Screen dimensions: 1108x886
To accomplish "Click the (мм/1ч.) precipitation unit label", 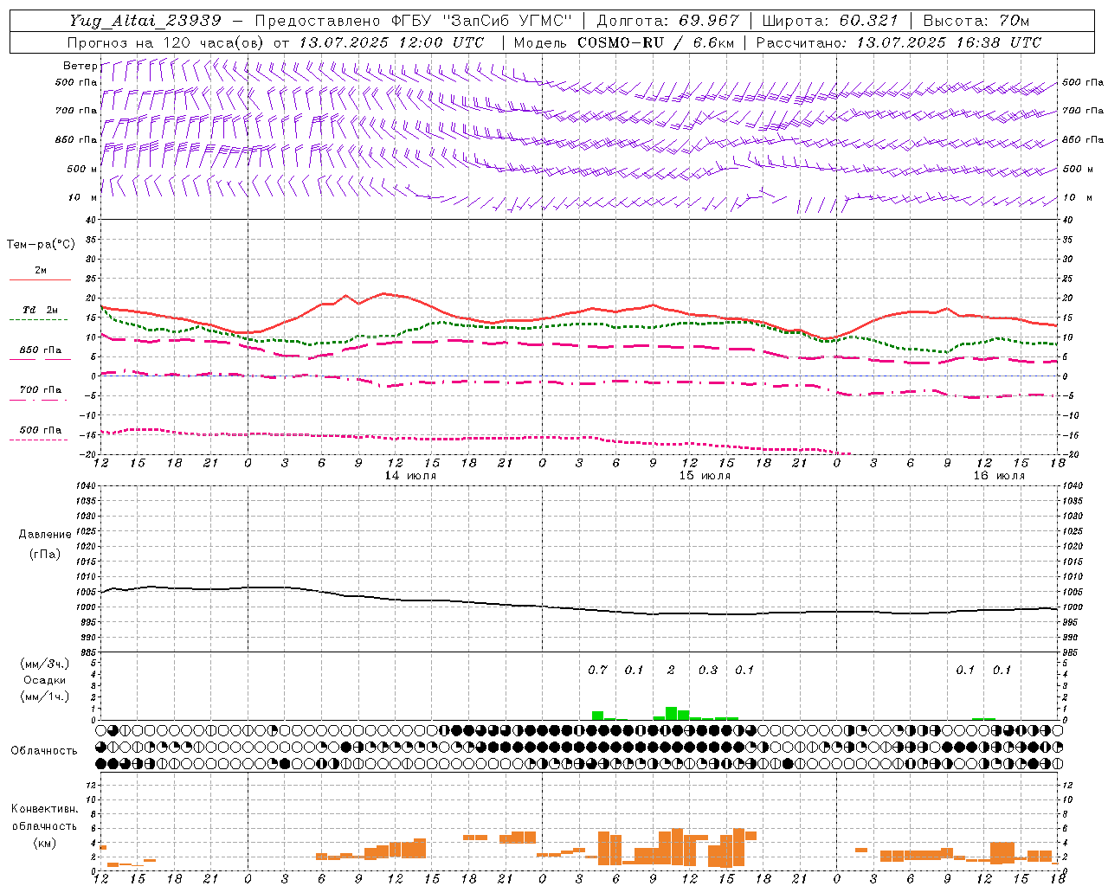I will coord(45,697).
